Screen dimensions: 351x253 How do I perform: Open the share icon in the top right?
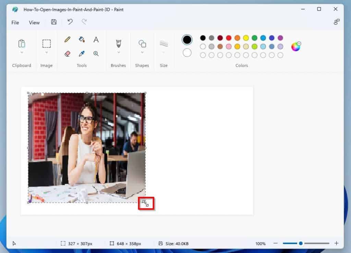pyautogui.click(x=337, y=22)
